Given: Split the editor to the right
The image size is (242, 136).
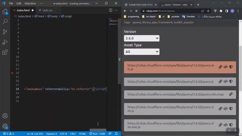Looking at the screenshot, I should [x=110, y=10].
